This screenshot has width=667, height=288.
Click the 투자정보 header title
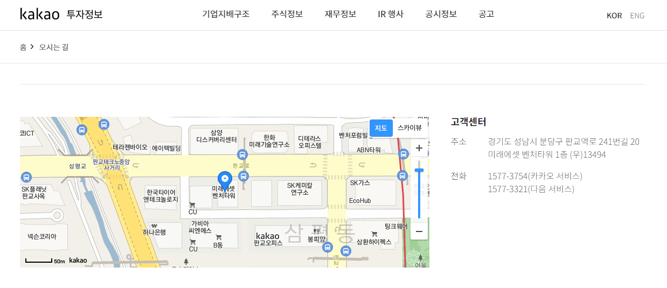click(x=85, y=15)
